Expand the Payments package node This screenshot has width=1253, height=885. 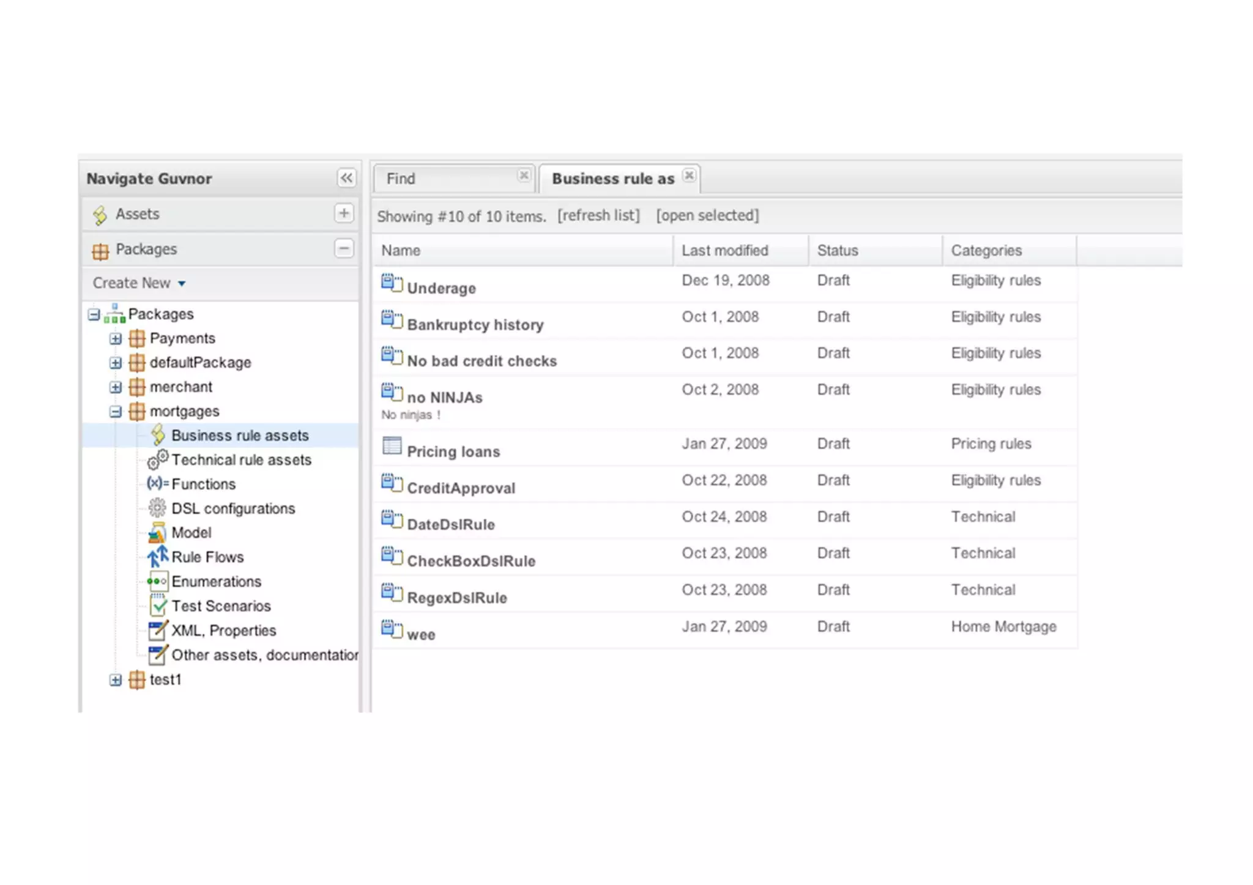click(116, 338)
